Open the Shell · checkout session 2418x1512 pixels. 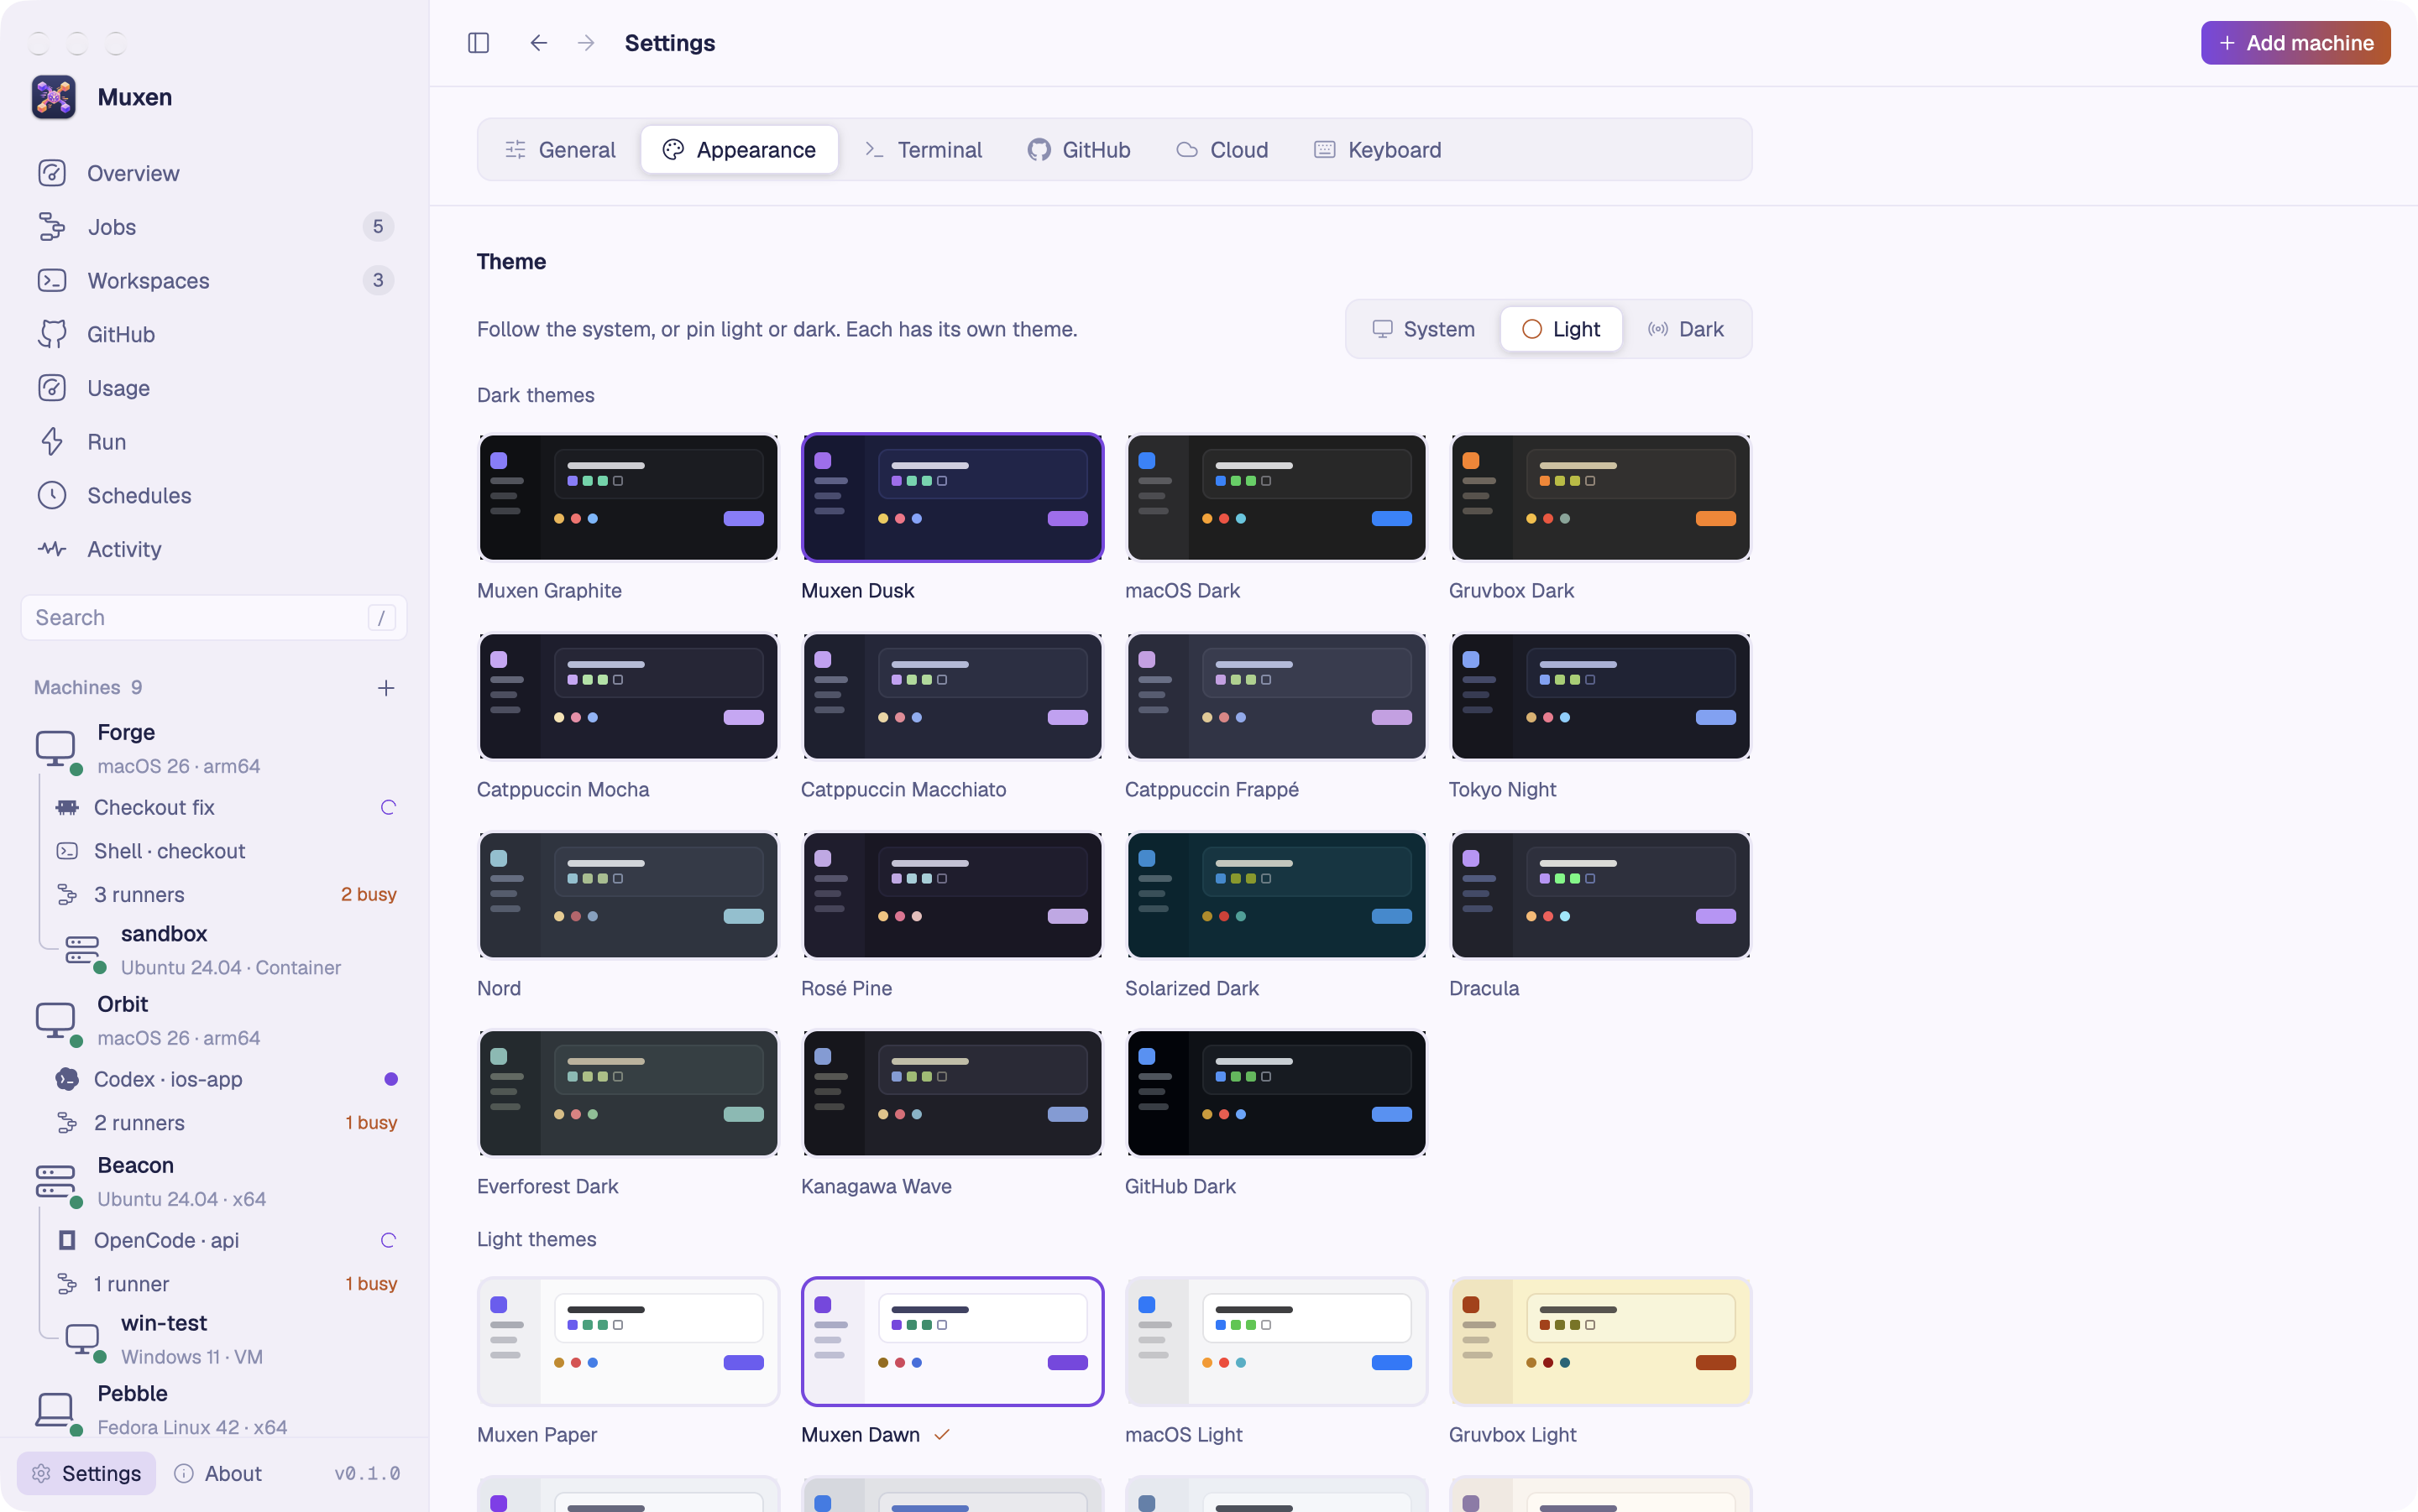[226, 851]
